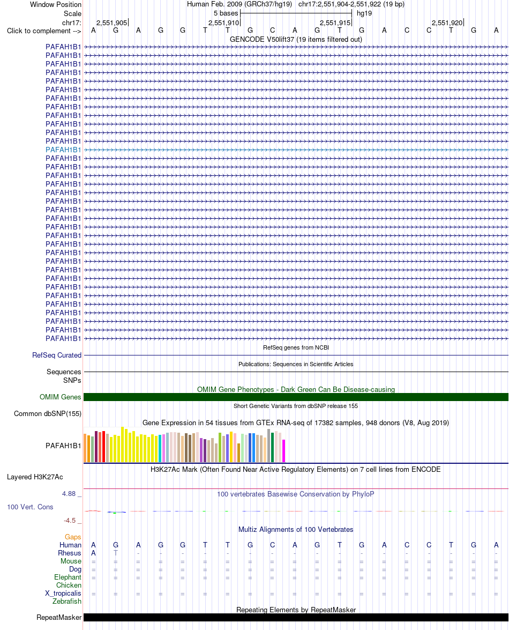The width and height of the screenshot is (509, 630).
Task: Click the cyan bar in the GTEx chart
Action: pos(160,448)
